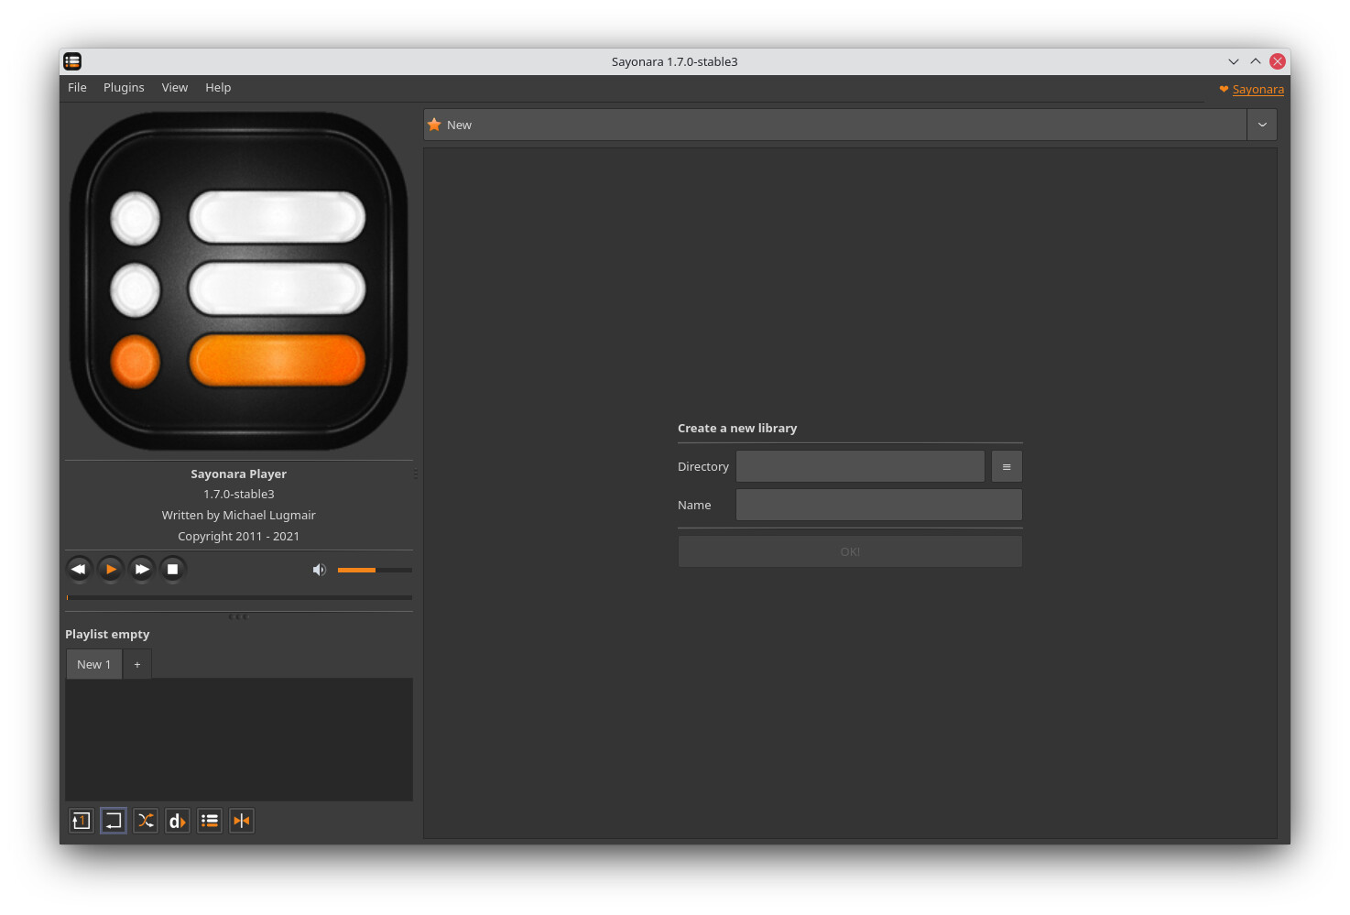1350x915 pixels.
Task: Close the Sayonara window
Action: pos(1278,61)
